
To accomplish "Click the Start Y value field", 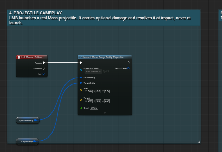I will coord(98,92).
